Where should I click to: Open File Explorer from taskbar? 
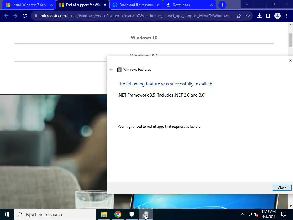pyautogui.click(x=104, y=214)
